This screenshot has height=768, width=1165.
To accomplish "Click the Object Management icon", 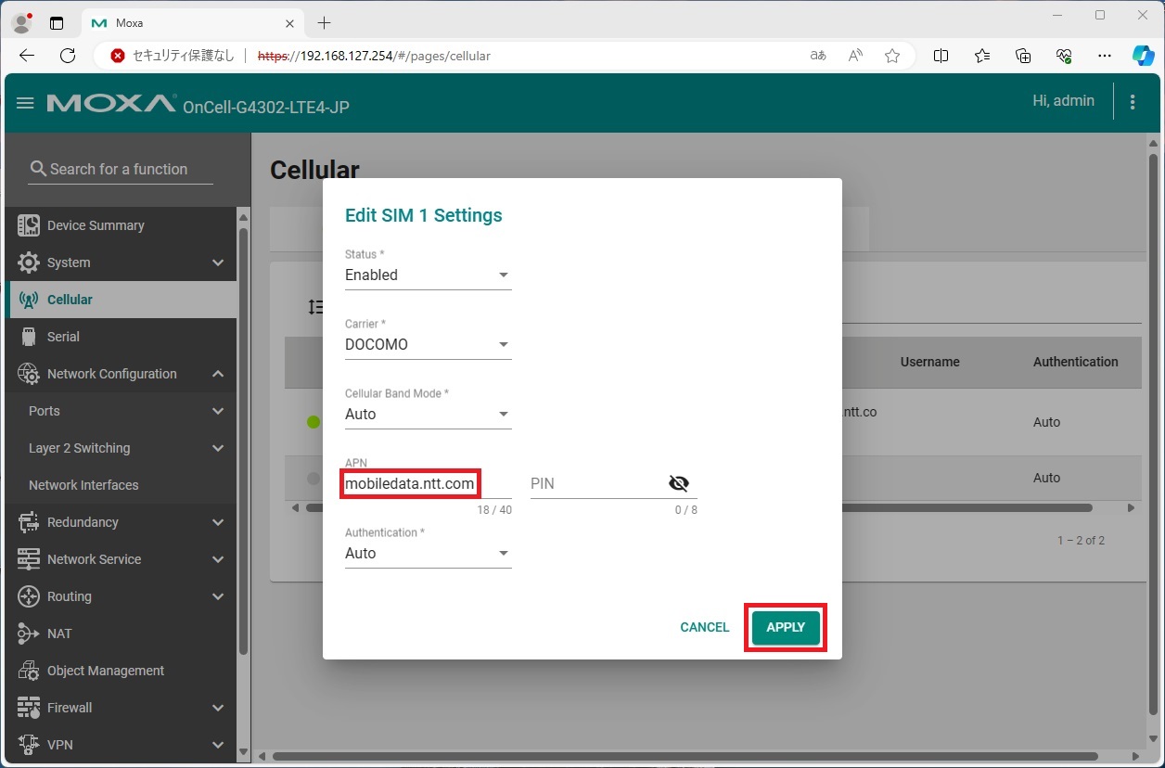I will [29, 671].
